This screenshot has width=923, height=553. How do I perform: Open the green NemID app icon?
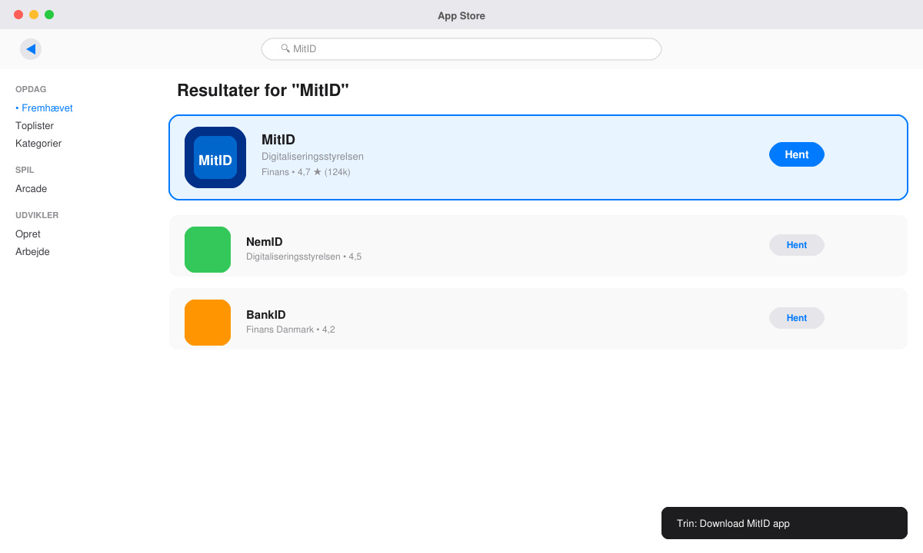pyautogui.click(x=208, y=250)
